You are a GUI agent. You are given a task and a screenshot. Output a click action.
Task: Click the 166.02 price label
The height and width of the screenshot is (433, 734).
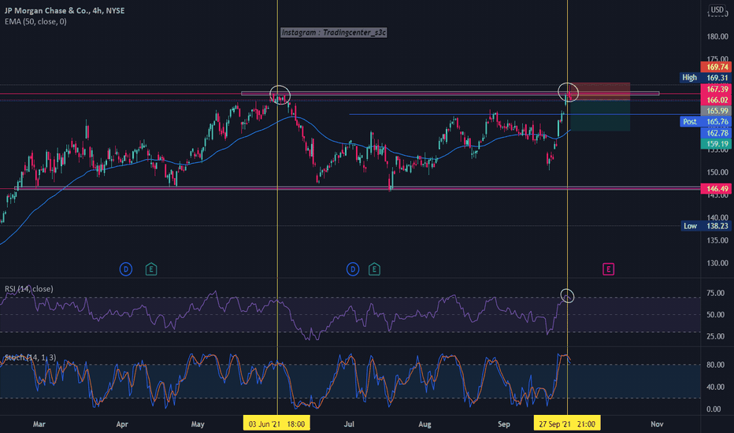[x=716, y=100]
